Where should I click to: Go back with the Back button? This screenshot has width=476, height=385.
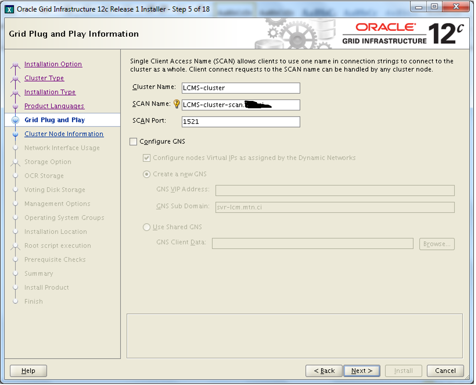324,371
